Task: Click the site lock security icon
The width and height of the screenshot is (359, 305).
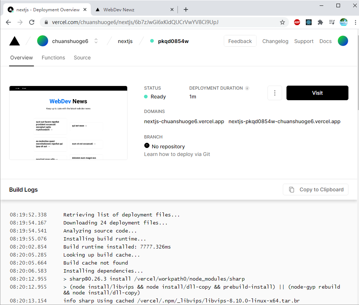Action: (x=46, y=22)
